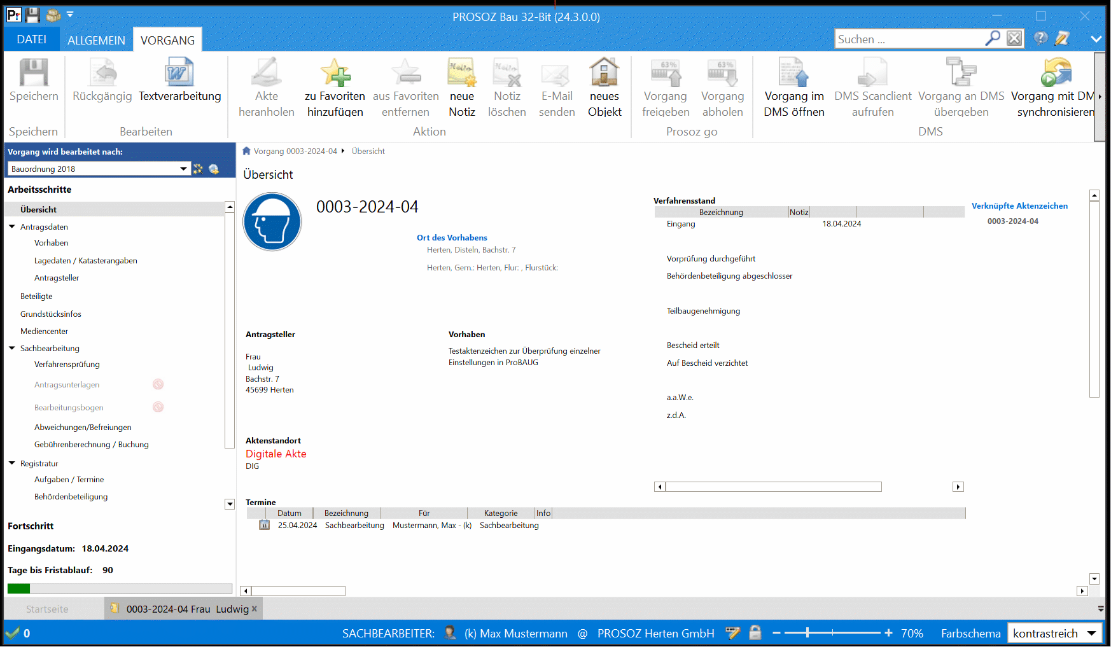The height and width of the screenshot is (647, 1111).
Task: Click the ruler pencil icon in status bar
Action: [x=733, y=633]
